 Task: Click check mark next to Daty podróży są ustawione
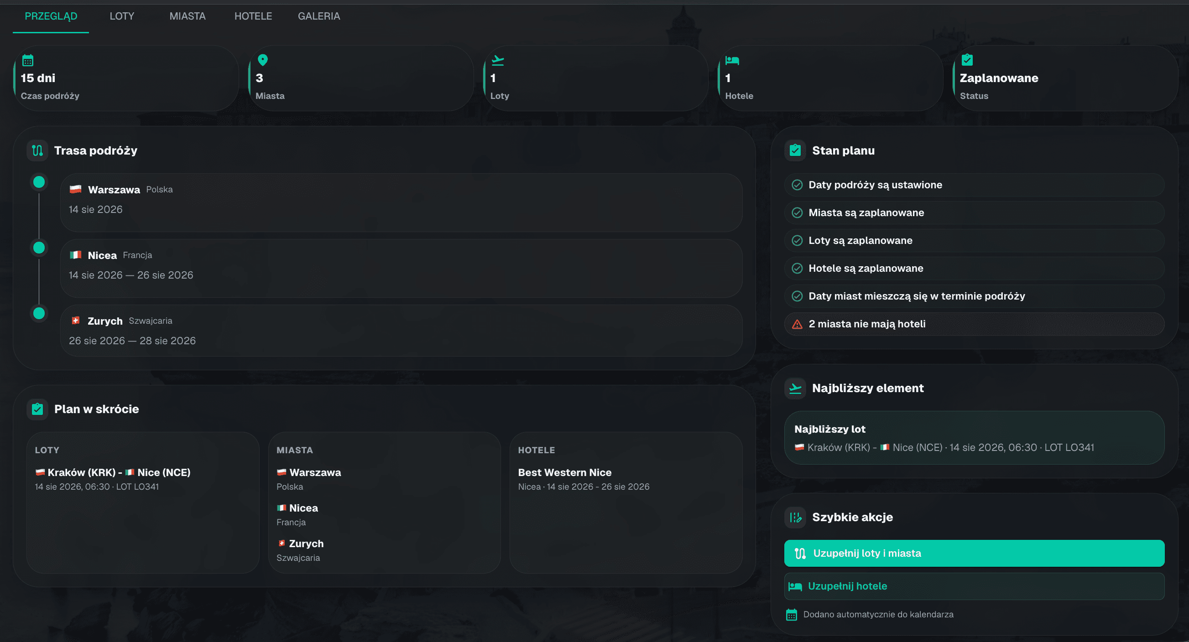click(x=797, y=185)
